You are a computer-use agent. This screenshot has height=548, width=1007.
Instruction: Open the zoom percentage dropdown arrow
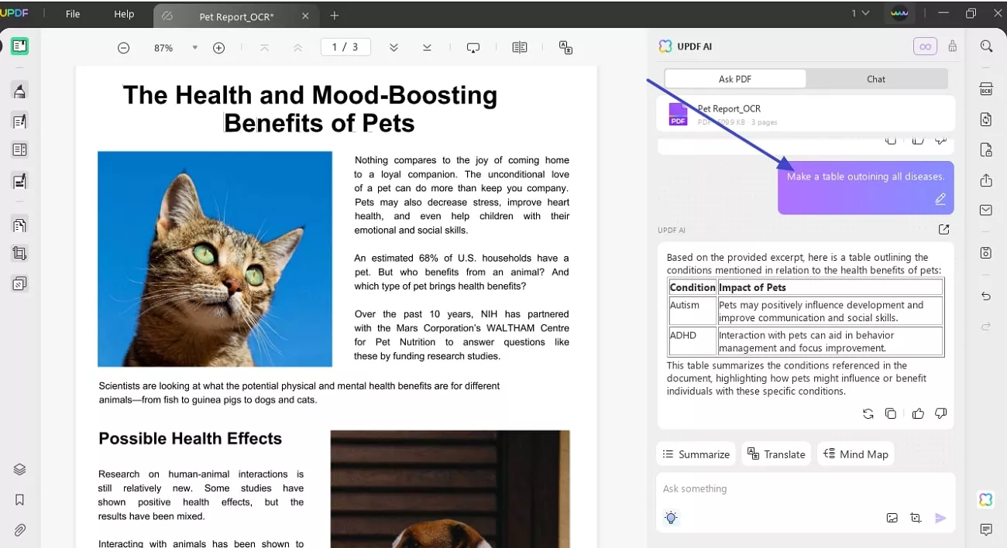tap(195, 48)
